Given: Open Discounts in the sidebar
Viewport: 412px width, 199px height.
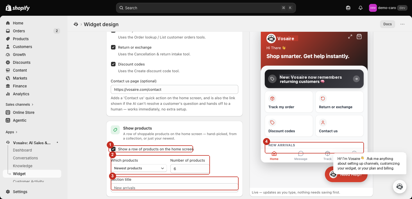Looking at the screenshot, I should pos(22,62).
